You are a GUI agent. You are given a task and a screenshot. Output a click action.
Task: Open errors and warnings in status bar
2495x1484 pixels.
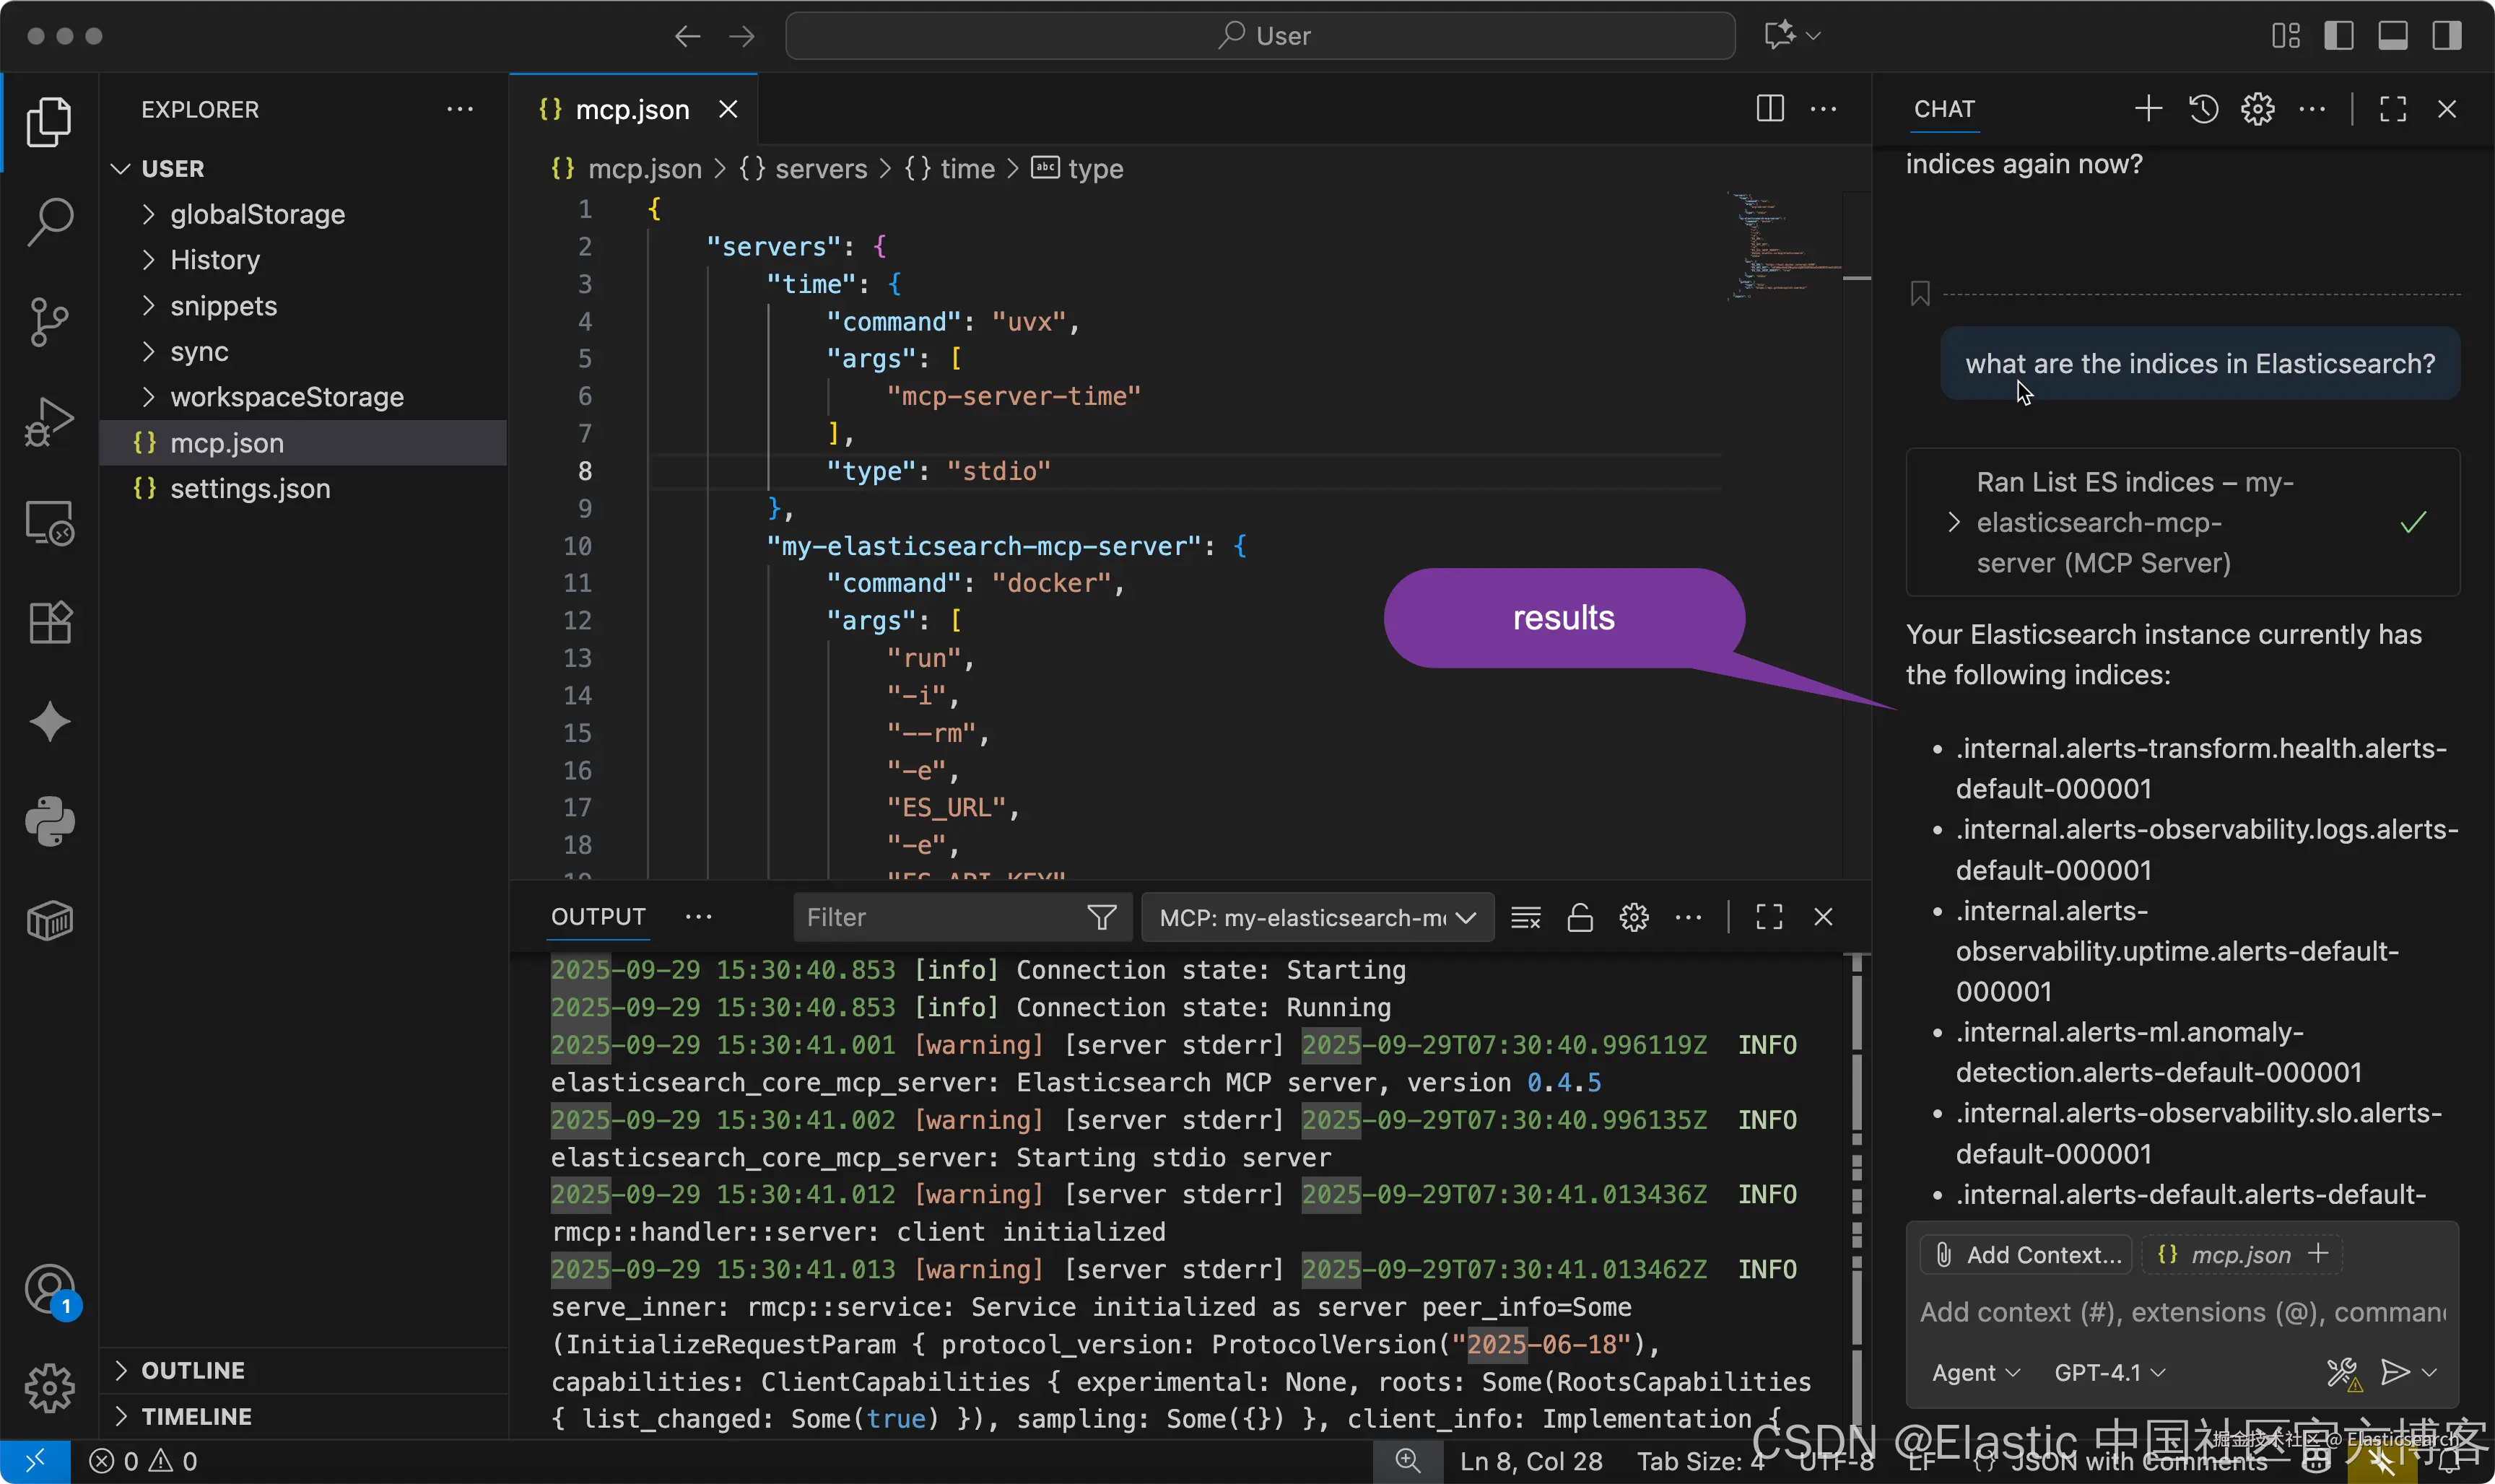pyautogui.click(x=143, y=1462)
